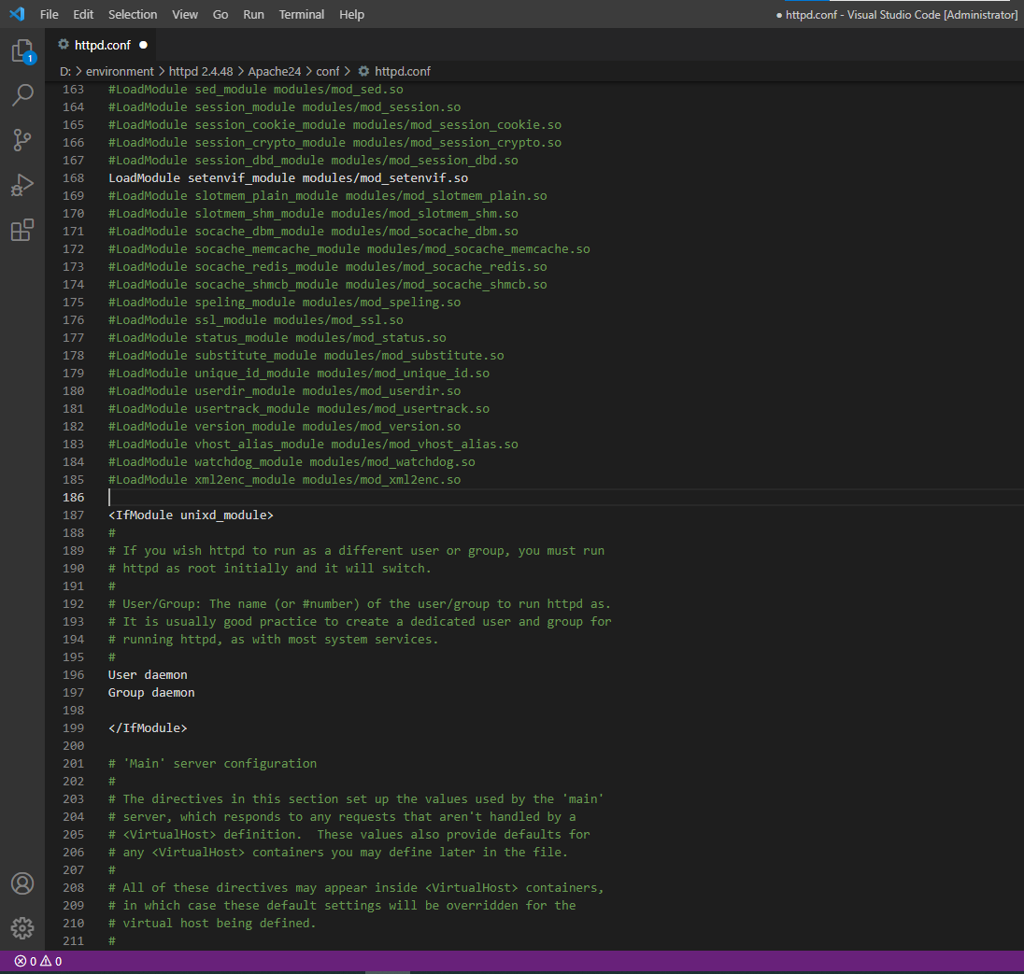This screenshot has width=1024, height=974.
Task: Open the Selection menu
Action: tap(133, 14)
